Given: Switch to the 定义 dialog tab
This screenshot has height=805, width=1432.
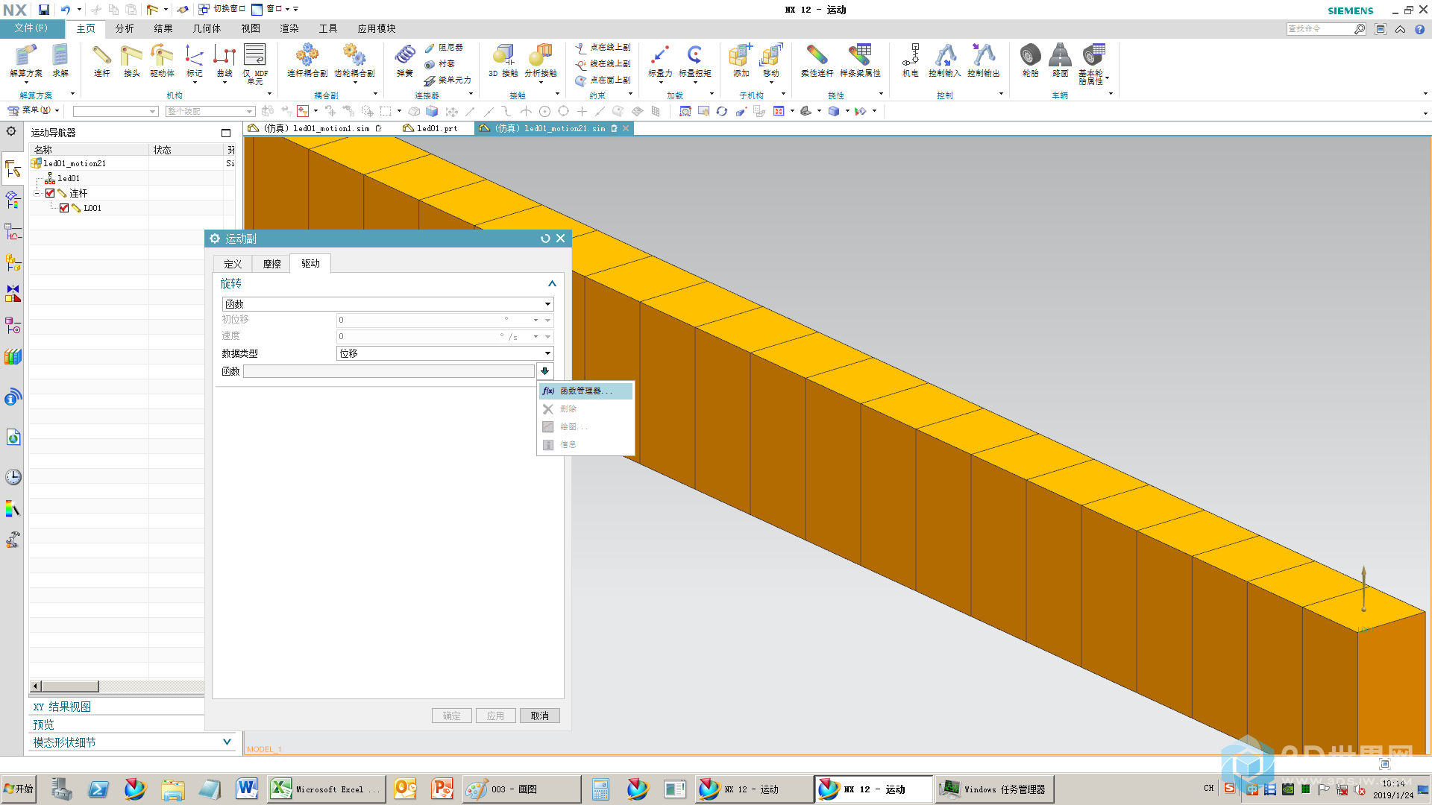Looking at the screenshot, I should coord(233,264).
